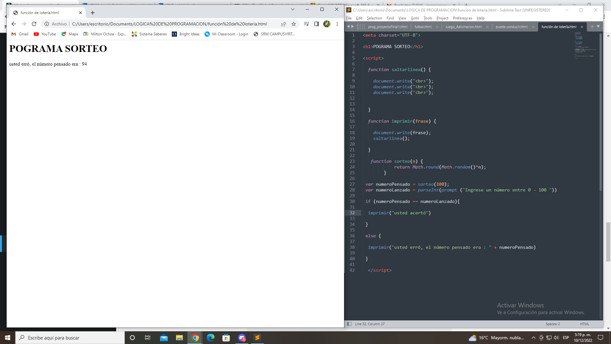Open Preferences menu in Sublime Text

pos(462,18)
